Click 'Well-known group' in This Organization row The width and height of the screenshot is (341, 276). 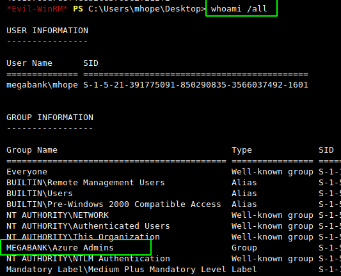273,237
